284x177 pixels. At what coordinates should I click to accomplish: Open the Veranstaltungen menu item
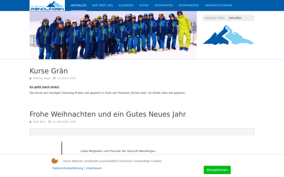(218, 5)
